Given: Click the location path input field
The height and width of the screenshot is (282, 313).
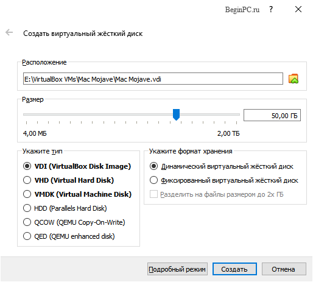Looking at the screenshot, I should pyautogui.click(x=153, y=79).
